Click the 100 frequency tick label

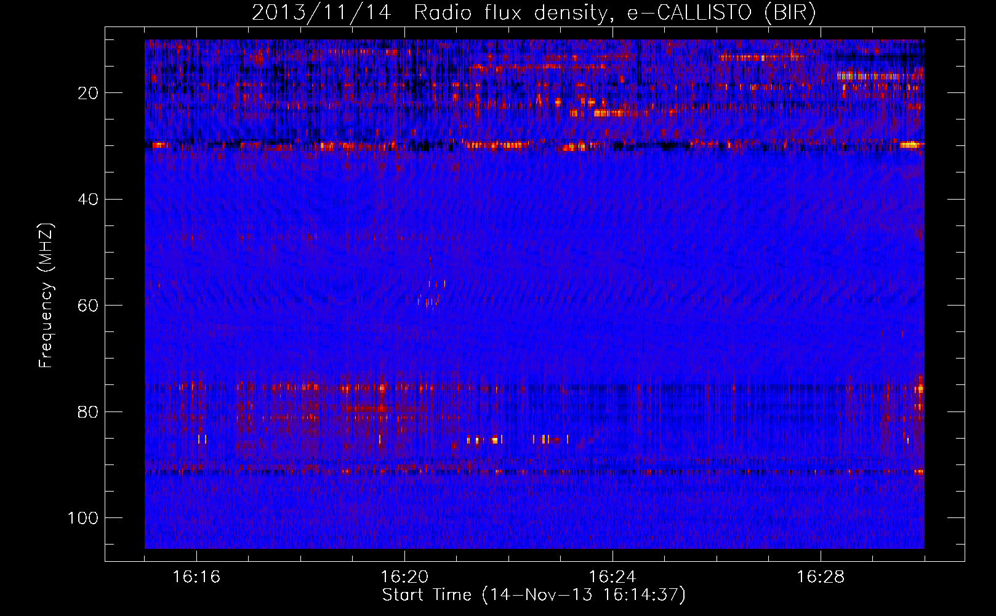pos(83,518)
